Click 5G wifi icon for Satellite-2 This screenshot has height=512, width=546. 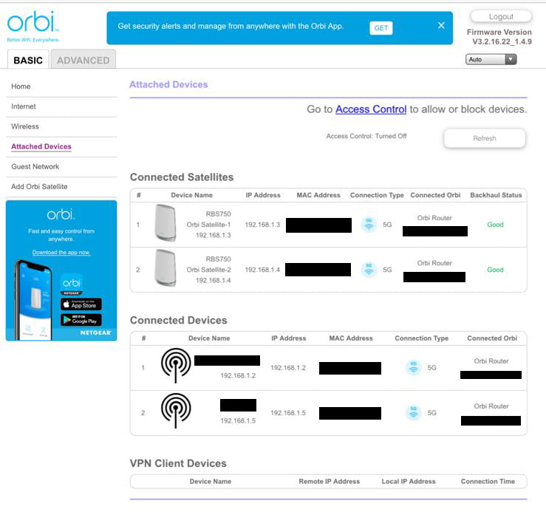[x=369, y=270]
